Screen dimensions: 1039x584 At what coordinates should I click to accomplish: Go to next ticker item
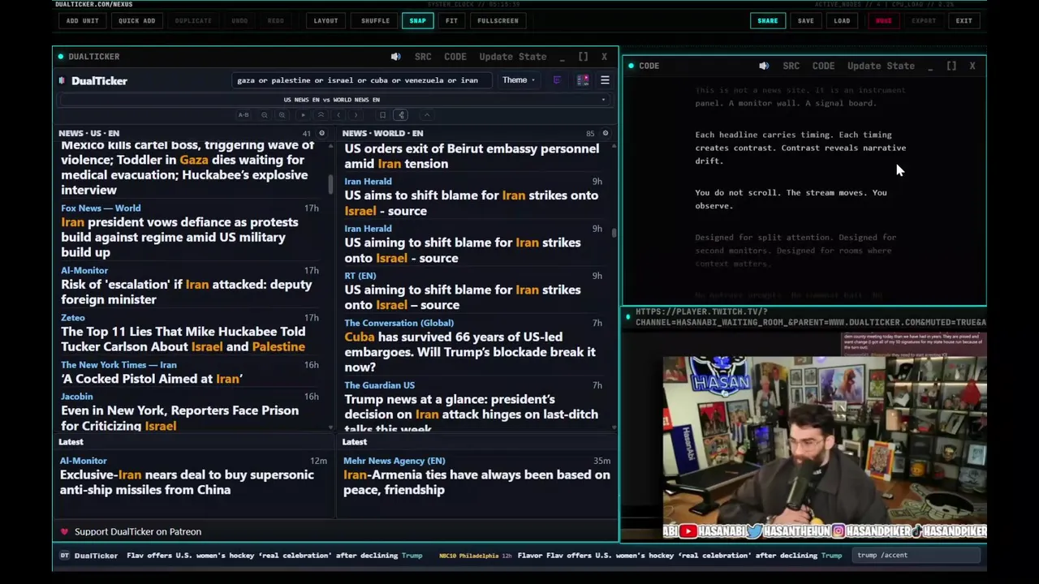point(356,115)
